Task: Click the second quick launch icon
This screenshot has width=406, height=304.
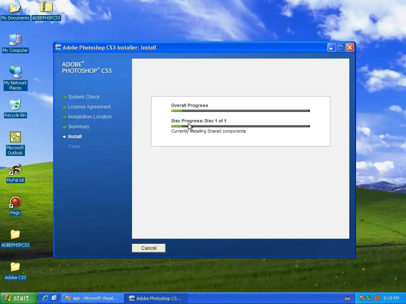Action: click(54, 298)
